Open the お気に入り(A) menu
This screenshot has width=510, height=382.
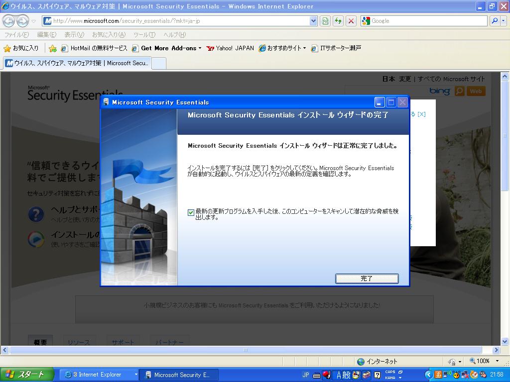tap(109, 35)
